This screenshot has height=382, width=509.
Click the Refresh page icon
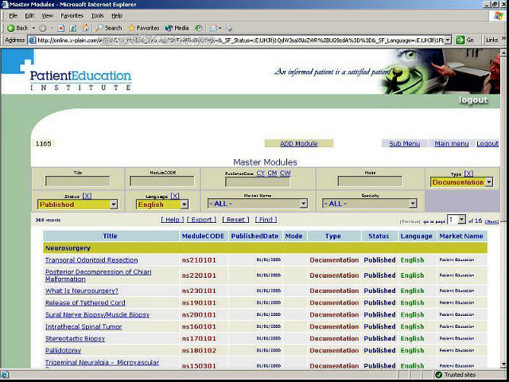72,28
